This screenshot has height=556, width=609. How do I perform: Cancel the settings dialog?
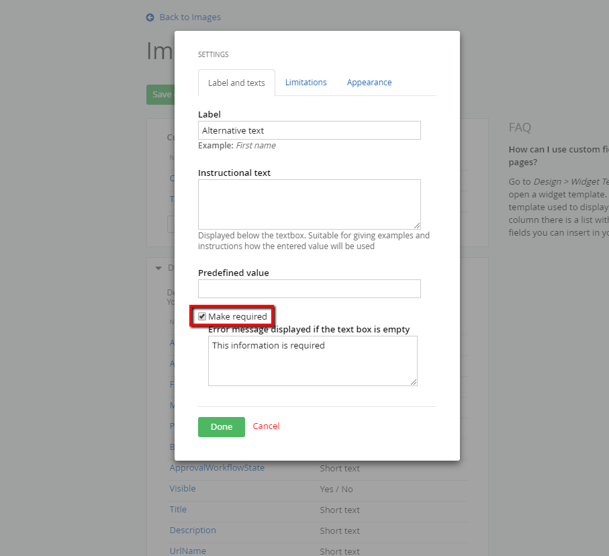266,426
